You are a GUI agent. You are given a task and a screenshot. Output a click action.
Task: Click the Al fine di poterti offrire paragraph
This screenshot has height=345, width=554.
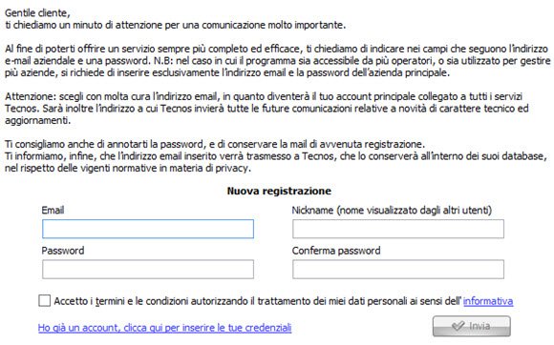click(x=277, y=61)
